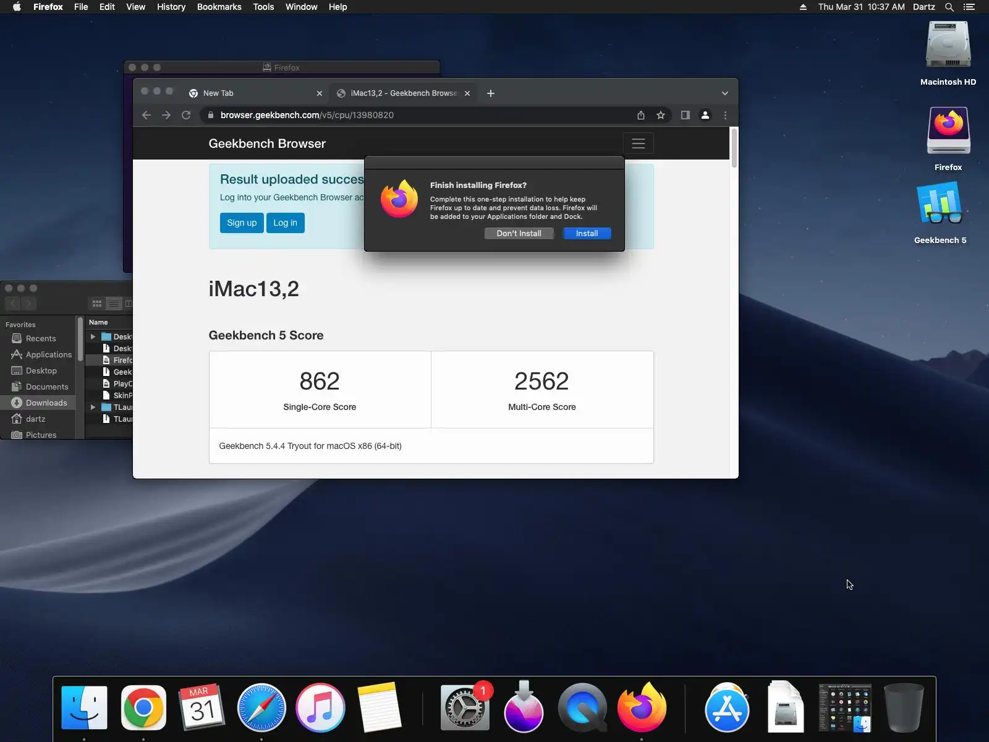Close the iMac13,2 Geekbench tab

click(467, 93)
